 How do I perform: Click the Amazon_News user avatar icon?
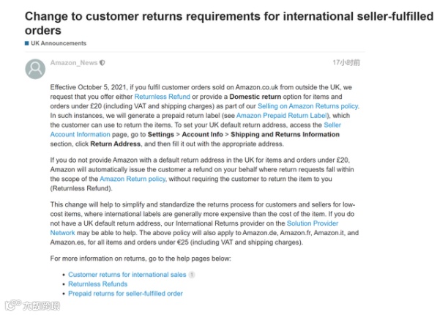[x=35, y=69]
